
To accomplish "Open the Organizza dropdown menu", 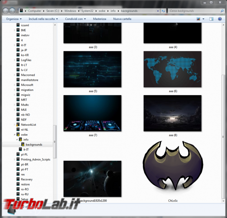I will pyautogui.click(x=14, y=19).
